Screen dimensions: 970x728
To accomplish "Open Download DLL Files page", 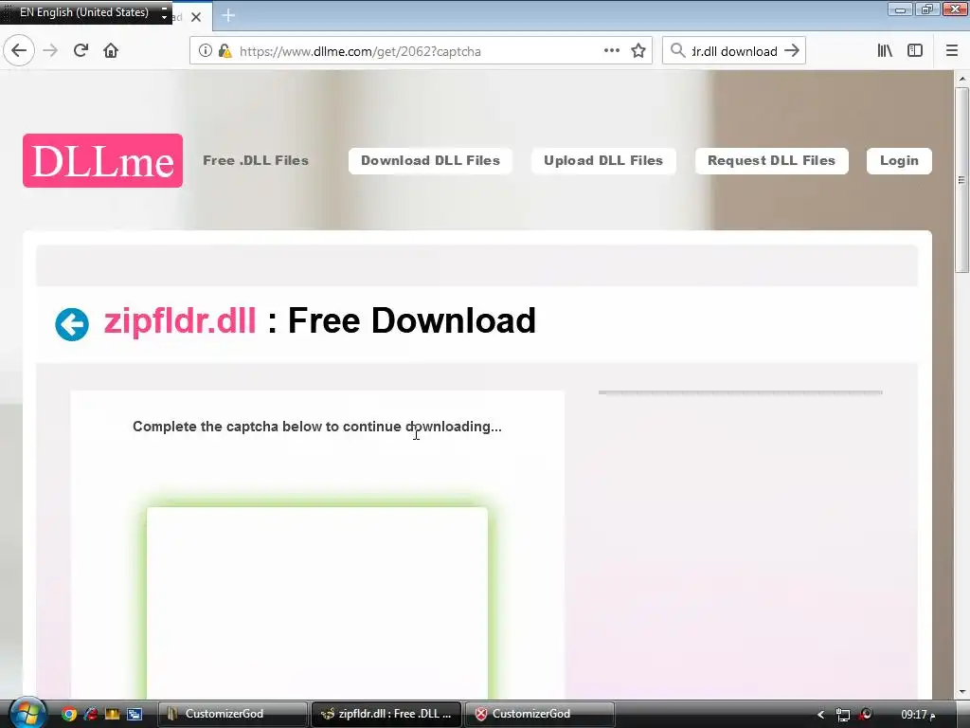I will coord(430,161).
